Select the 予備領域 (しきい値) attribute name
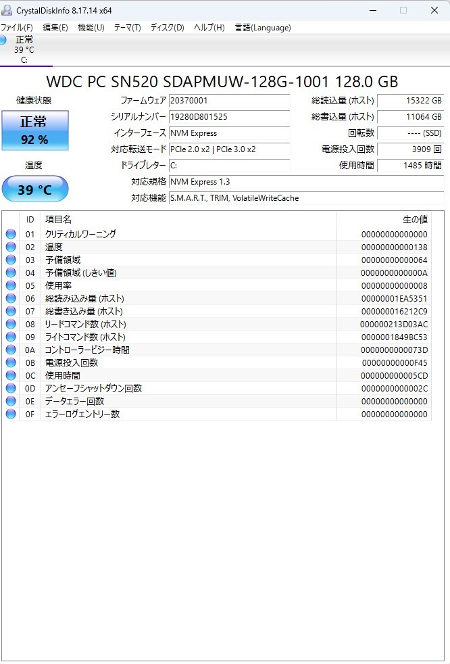 [81, 272]
